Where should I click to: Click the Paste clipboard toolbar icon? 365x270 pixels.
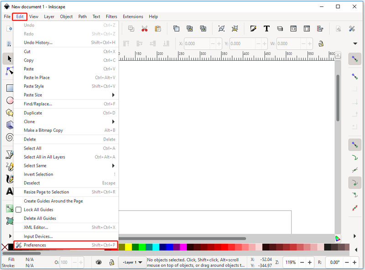click(x=158, y=29)
